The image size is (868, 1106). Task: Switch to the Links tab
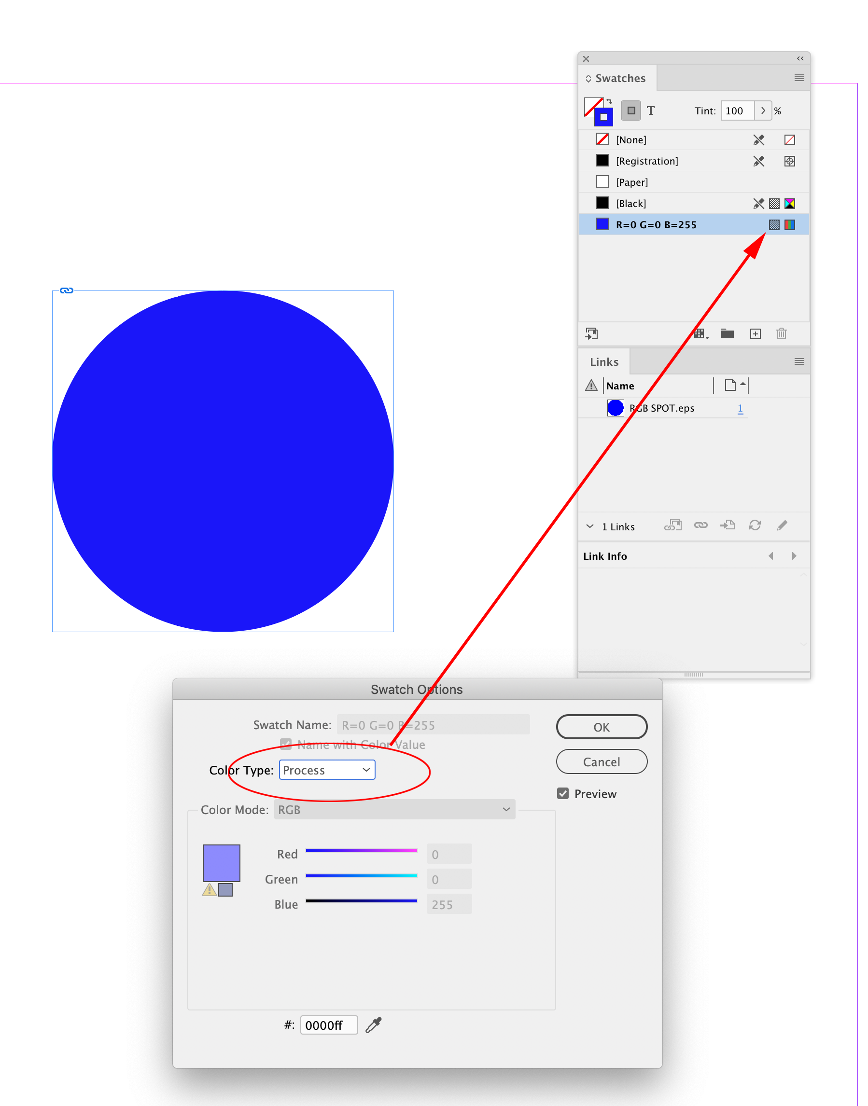[x=604, y=361]
